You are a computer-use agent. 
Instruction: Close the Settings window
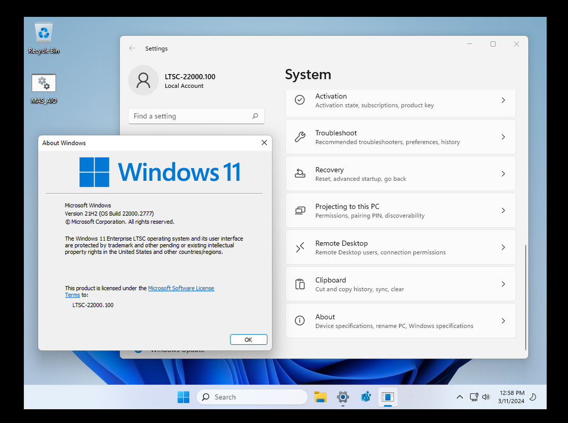pyautogui.click(x=516, y=44)
